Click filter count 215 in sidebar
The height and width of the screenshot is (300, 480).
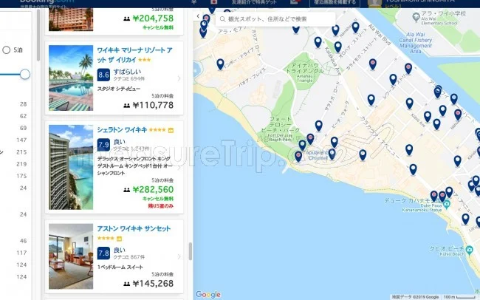point(21,152)
